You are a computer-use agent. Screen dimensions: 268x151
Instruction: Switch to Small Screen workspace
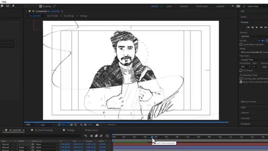point(202,6)
